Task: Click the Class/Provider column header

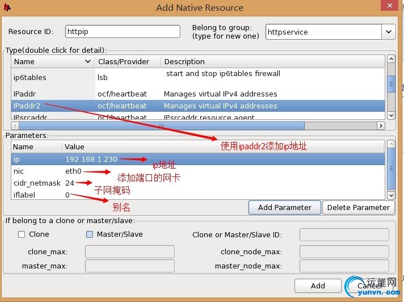Action: [x=128, y=61]
